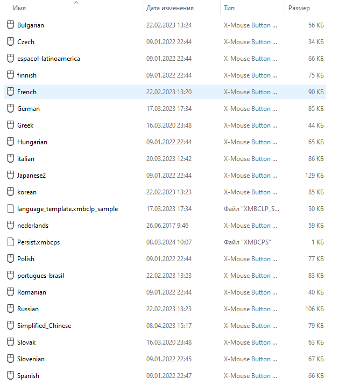The width and height of the screenshot is (339, 392).
Task: Sort by the Тип column header
Action: tap(229, 8)
